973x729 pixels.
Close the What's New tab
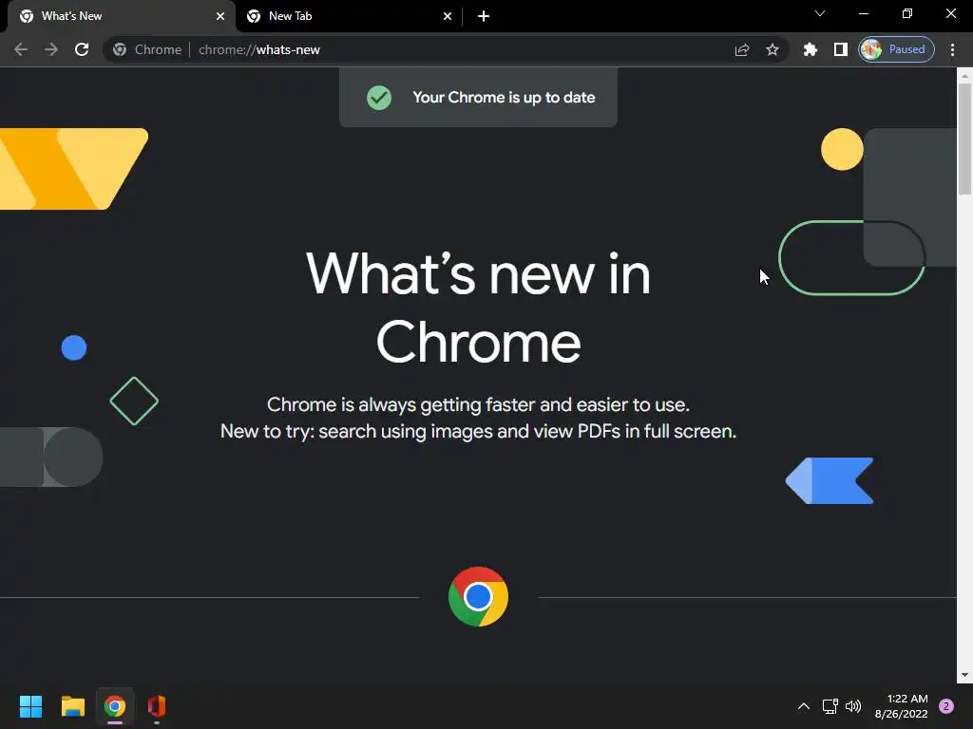pyautogui.click(x=220, y=16)
